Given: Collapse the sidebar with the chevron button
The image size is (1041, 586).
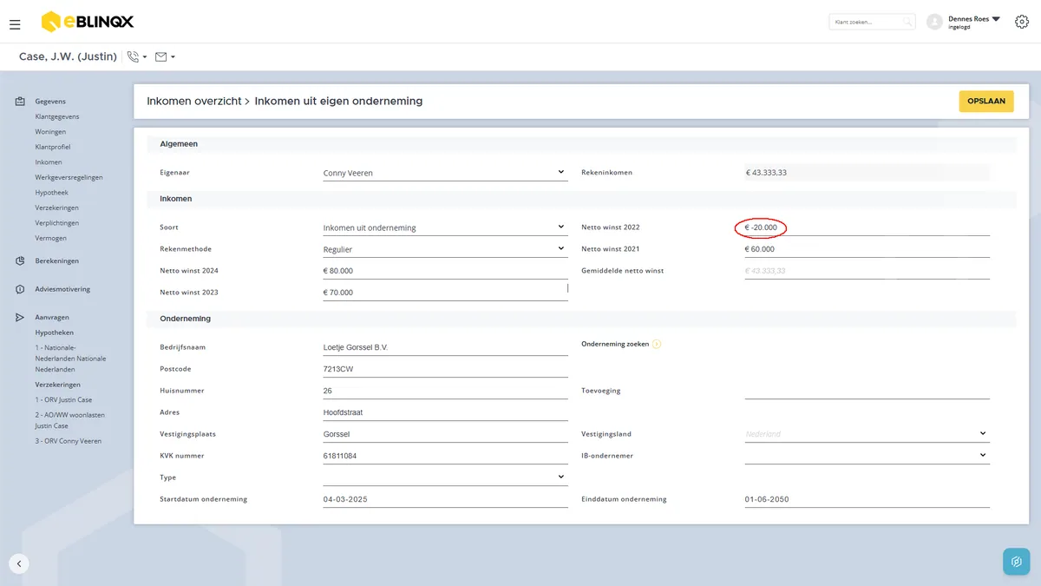Looking at the screenshot, I should click(x=19, y=563).
